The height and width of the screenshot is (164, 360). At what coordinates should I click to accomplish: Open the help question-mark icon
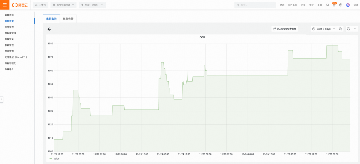(x=341, y=5)
